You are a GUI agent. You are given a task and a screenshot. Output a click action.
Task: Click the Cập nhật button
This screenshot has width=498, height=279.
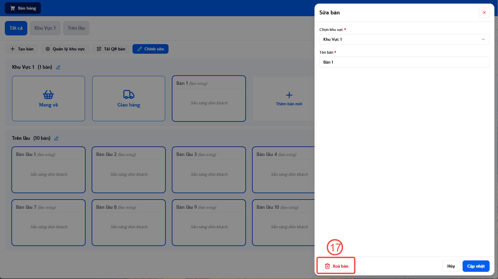click(x=476, y=266)
